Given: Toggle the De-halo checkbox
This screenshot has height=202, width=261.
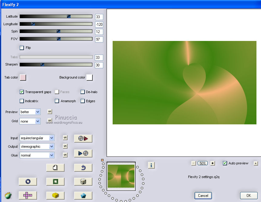Looking at the screenshot, I should [x=83, y=92].
